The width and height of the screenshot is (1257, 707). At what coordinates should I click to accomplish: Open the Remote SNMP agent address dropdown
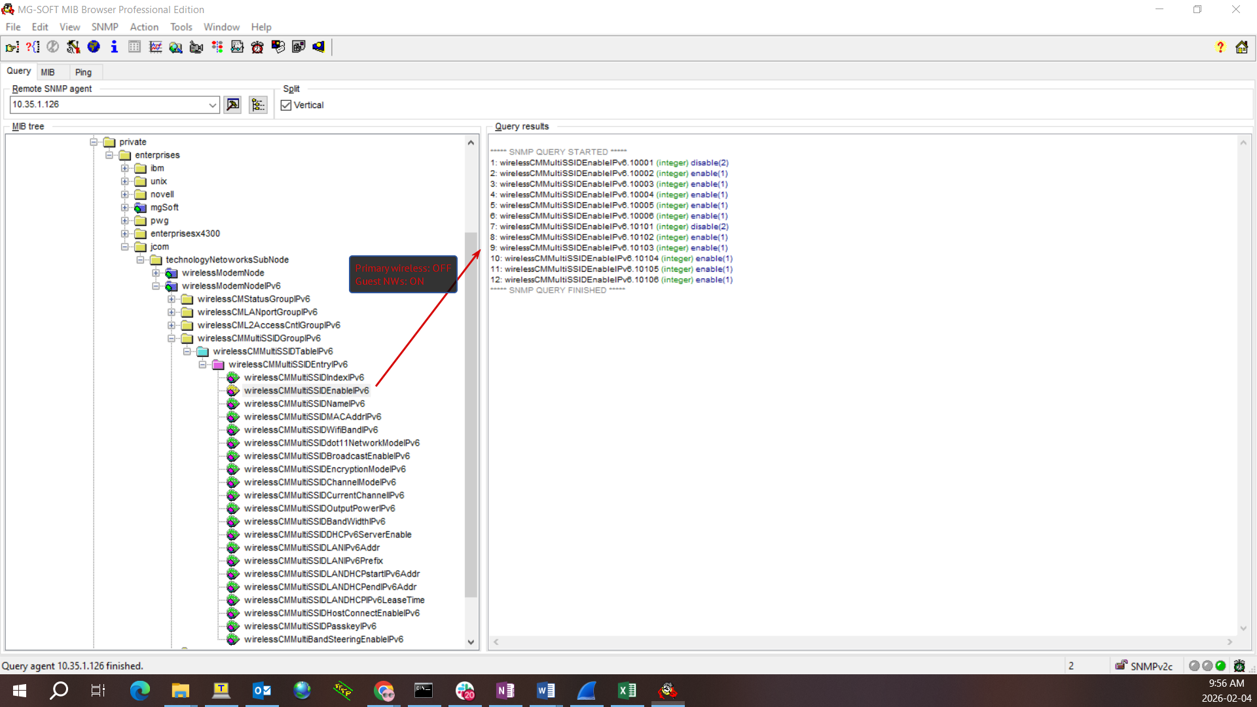(x=212, y=105)
